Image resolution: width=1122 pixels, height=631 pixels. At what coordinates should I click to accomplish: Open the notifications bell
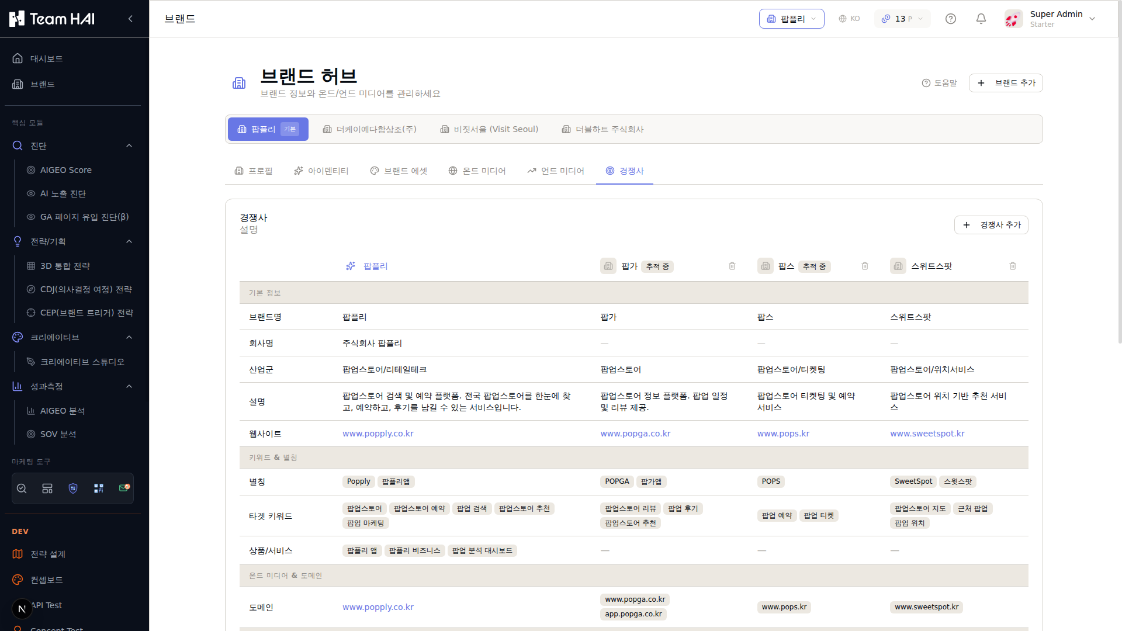point(981,19)
